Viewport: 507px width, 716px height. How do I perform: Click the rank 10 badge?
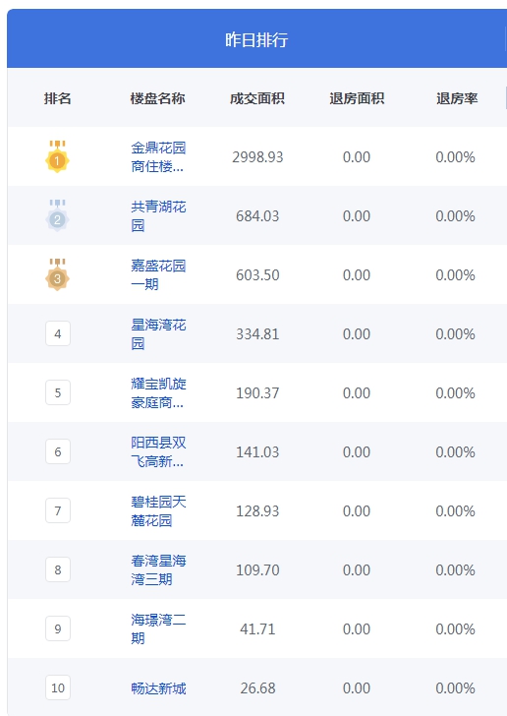pyautogui.click(x=58, y=687)
